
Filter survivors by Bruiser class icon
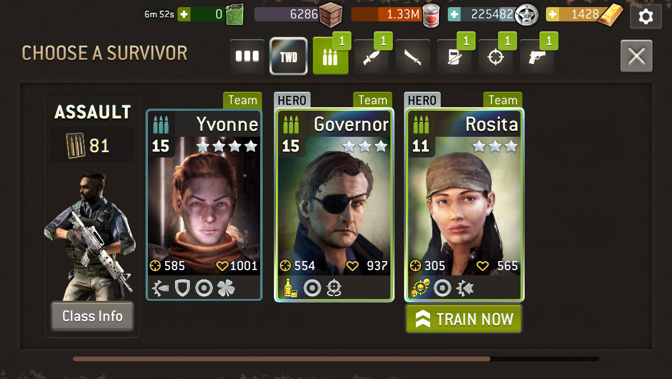[454, 56]
